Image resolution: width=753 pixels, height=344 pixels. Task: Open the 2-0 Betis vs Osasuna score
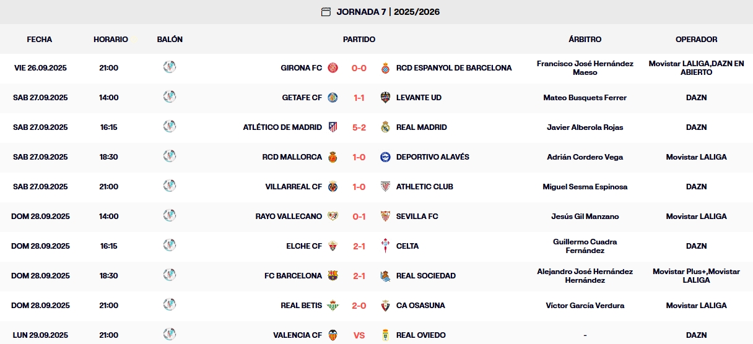tap(359, 306)
